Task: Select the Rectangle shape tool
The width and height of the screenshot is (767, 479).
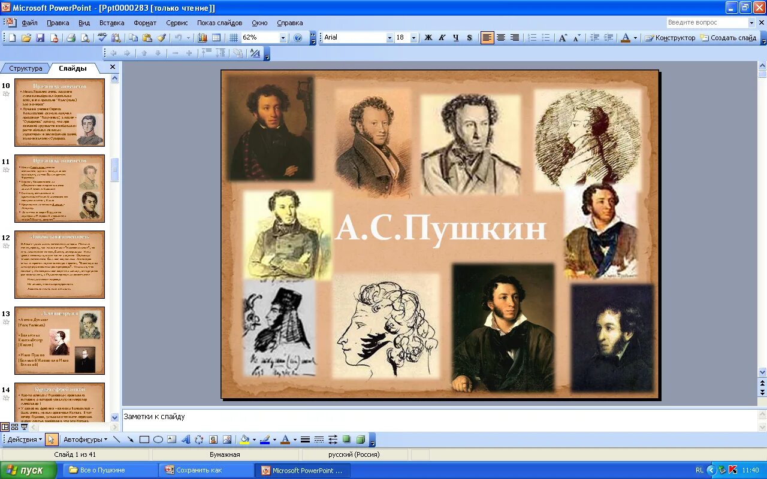Action: [x=144, y=439]
